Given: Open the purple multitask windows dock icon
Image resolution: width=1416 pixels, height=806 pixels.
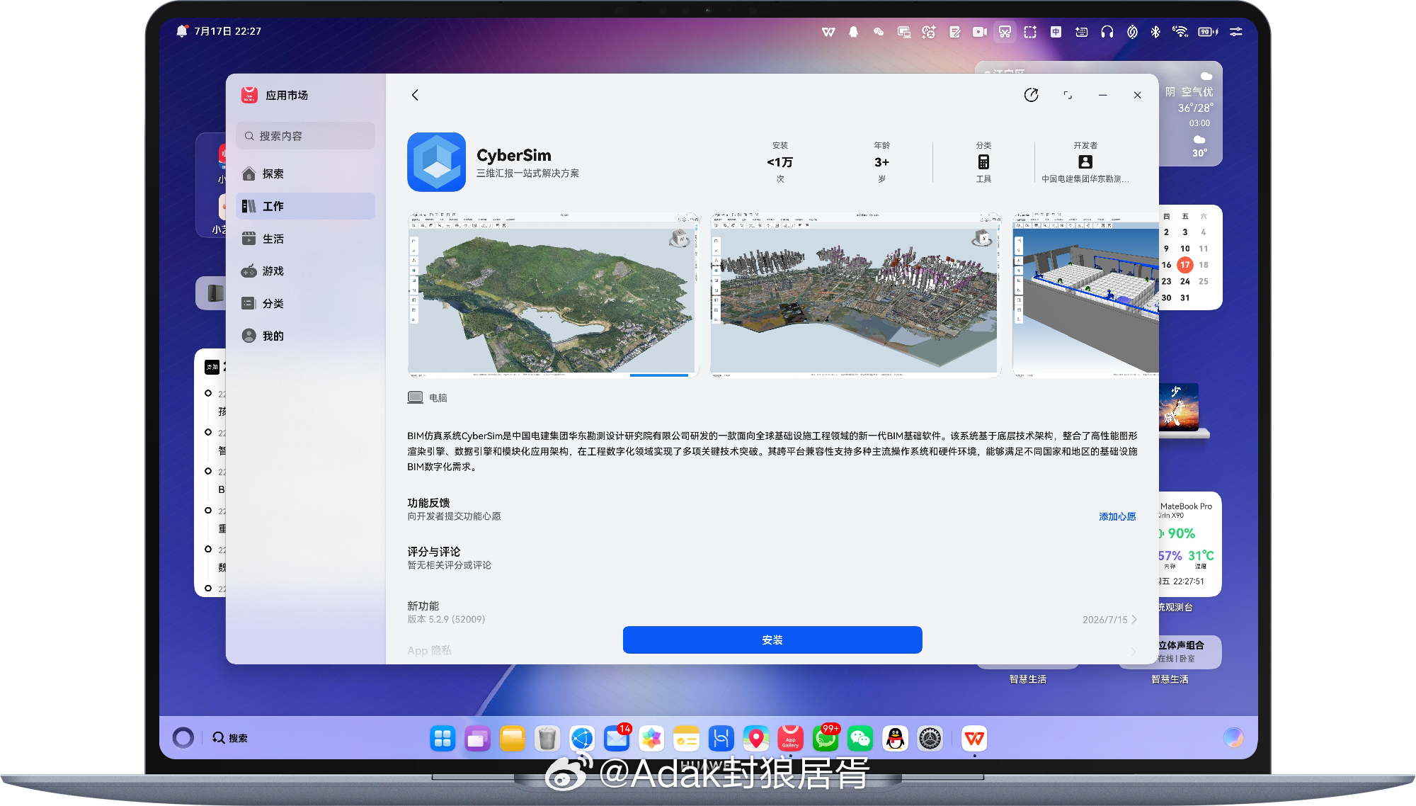Looking at the screenshot, I should tap(477, 739).
